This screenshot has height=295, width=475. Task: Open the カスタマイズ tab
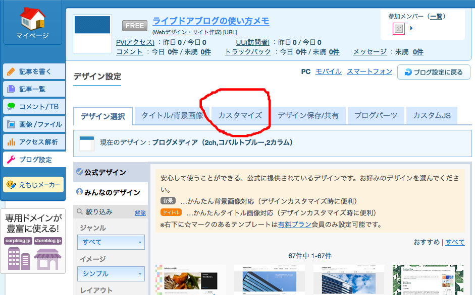[x=240, y=115]
